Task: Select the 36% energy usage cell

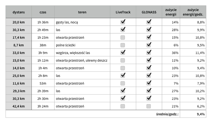Action: [x=171, y=53]
